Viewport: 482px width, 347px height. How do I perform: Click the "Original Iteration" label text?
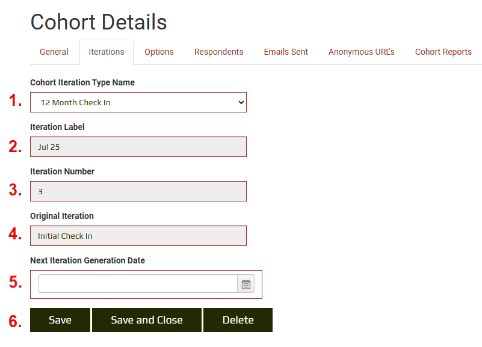pyautogui.click(x=62, y=216)
